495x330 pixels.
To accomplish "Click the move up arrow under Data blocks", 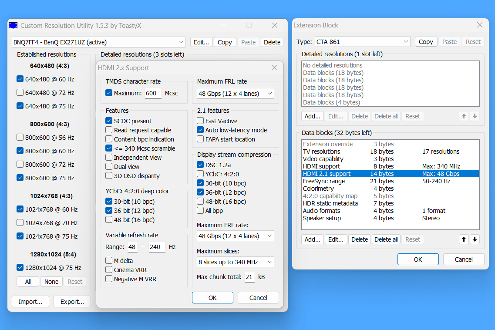I will 464,239.
